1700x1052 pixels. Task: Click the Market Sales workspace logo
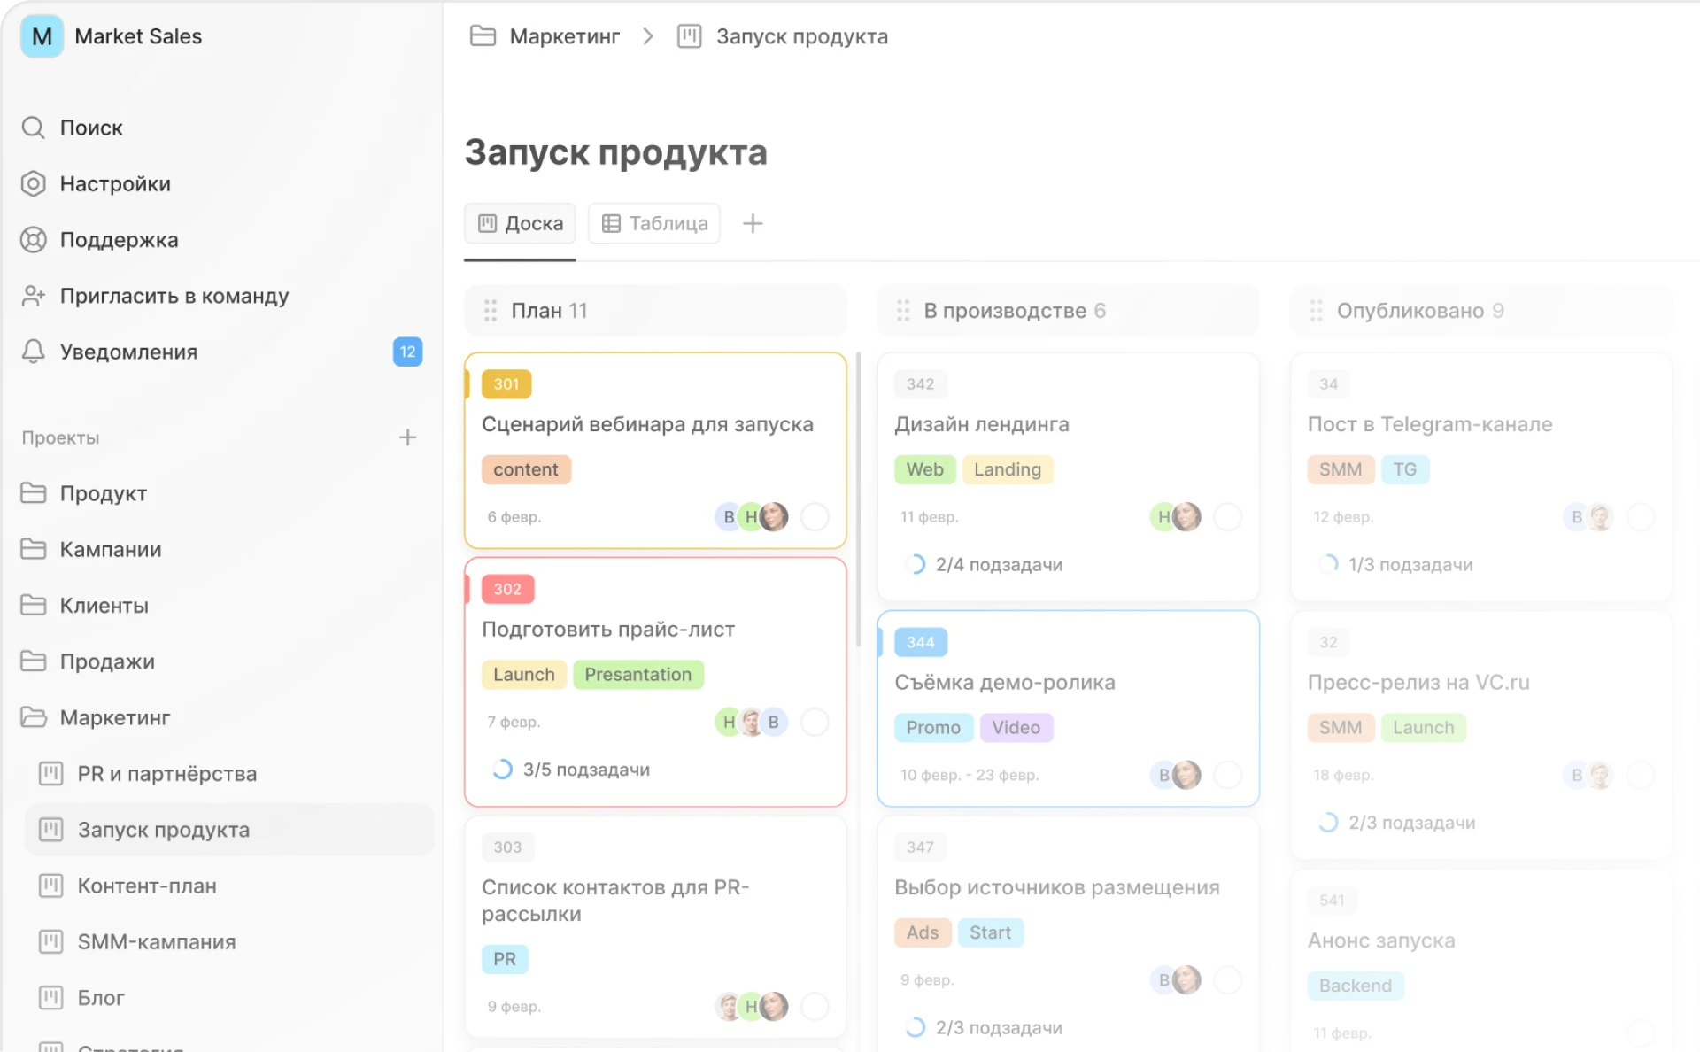42,36
